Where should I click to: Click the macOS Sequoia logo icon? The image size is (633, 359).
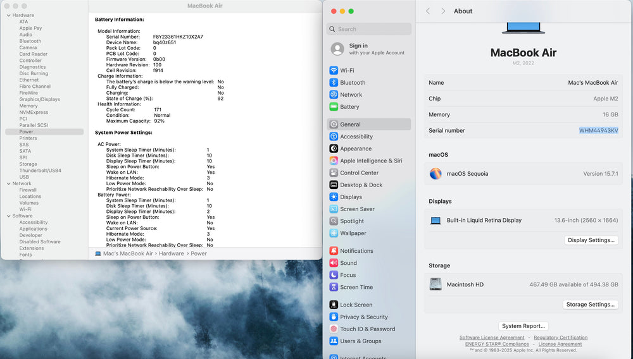[x=436, y=174]
